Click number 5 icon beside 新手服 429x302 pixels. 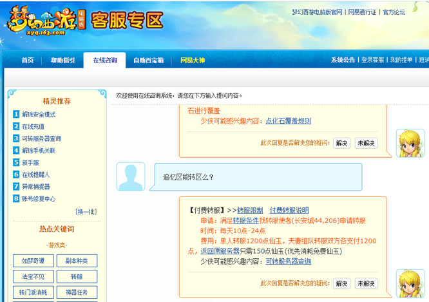[x=16, y=162]
